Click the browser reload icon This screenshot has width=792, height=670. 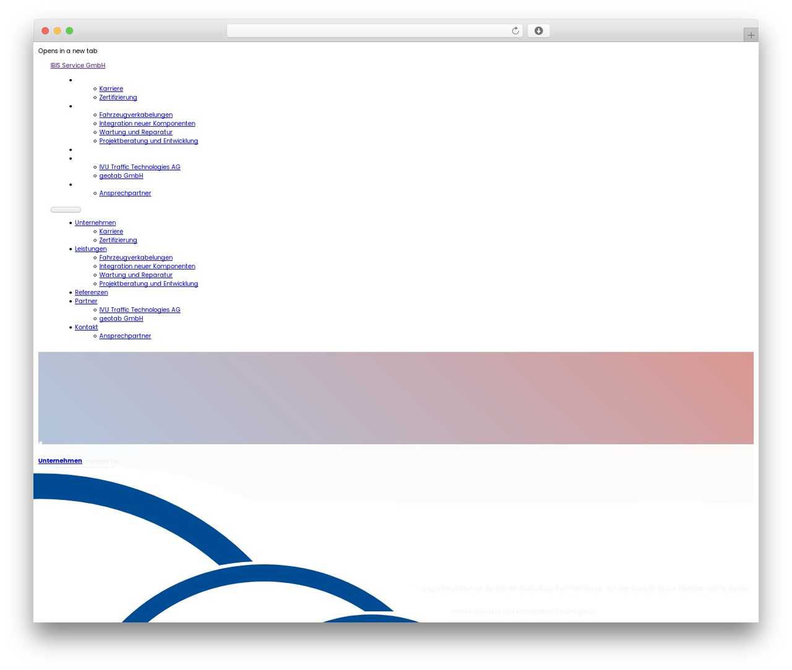pyautogui.click(x=515, y=31)
